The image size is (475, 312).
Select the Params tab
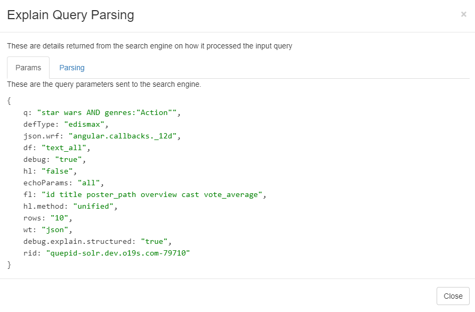pyautogui.click(x=28, y=68)
